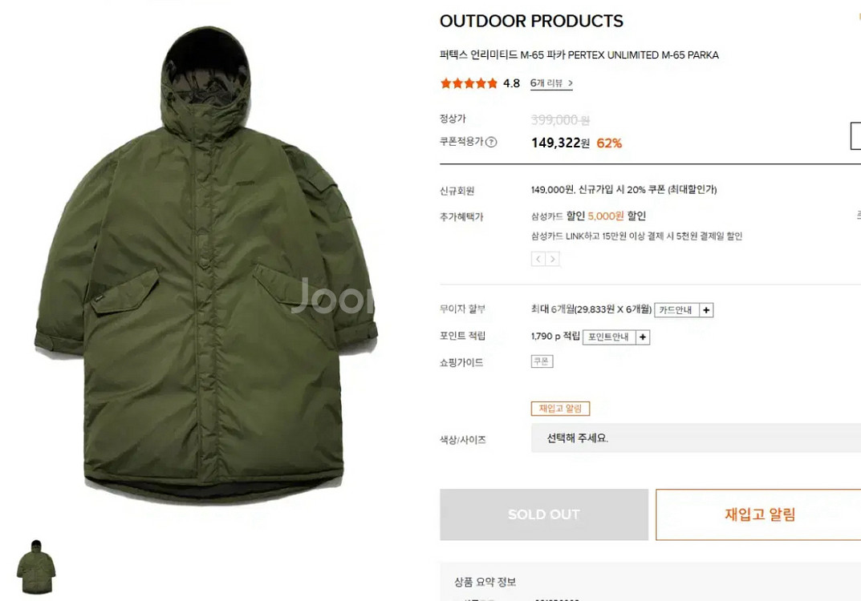
Task: Open the OUTDOOR PRODUCTS brand link
Action: pyautogui.click(x=531, y=22)
